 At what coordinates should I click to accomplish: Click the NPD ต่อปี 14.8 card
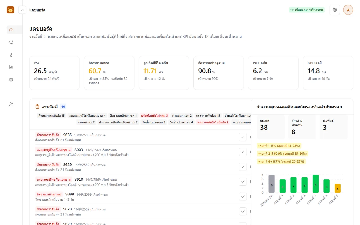[328, 73]
